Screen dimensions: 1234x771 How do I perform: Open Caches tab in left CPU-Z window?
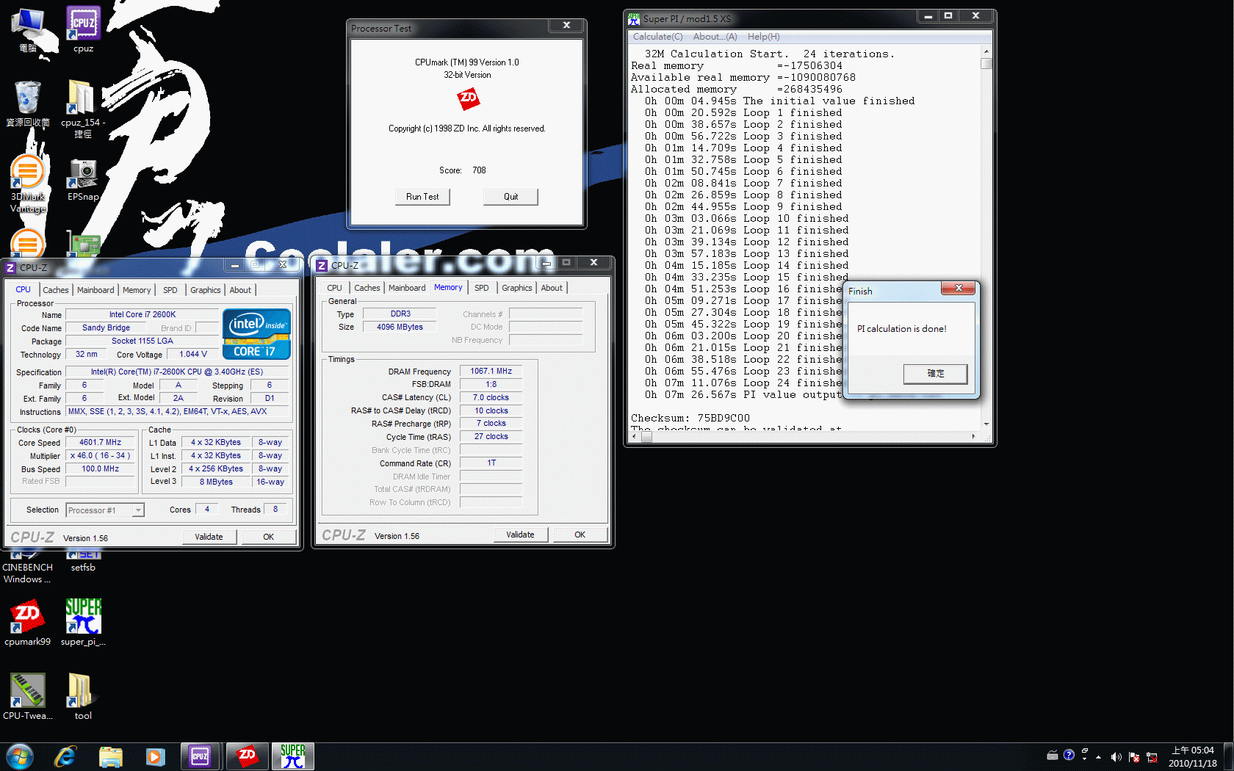coord(56,290)
